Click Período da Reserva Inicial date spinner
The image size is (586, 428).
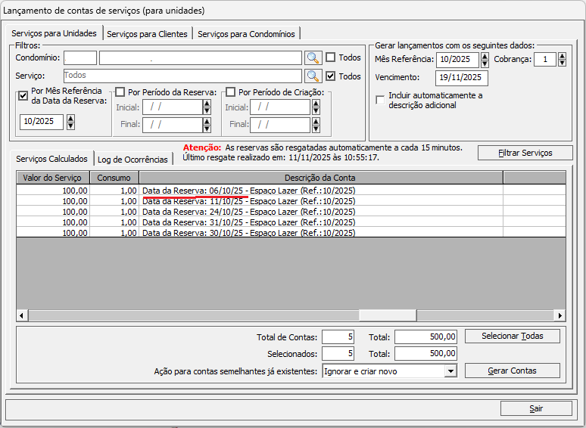[207, 107]
